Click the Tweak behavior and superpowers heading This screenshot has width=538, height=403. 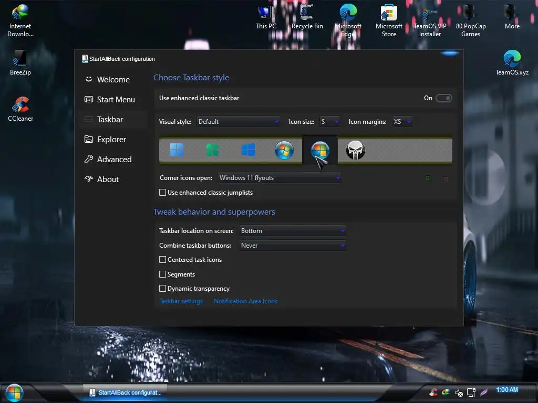[214, 212]
